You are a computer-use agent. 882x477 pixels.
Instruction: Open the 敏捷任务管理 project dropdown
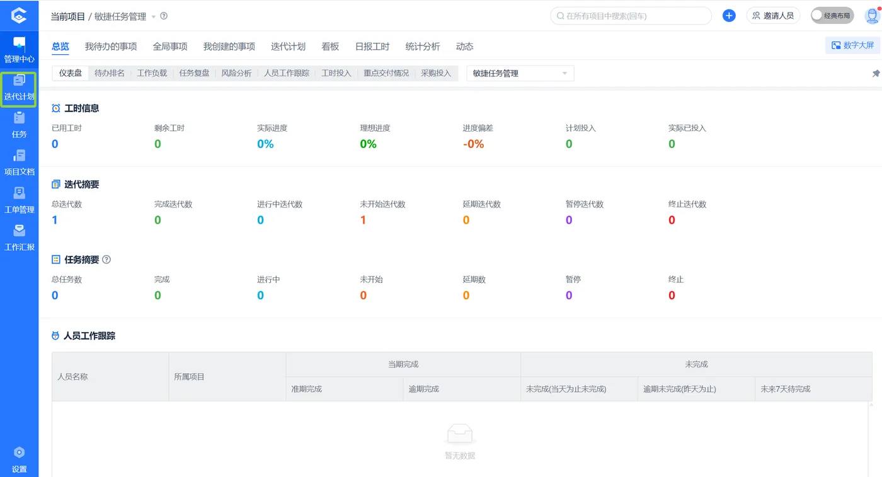520,73
